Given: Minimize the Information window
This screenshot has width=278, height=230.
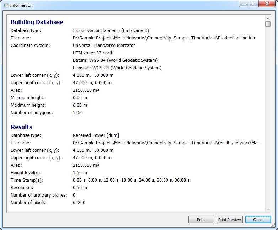Looking at the screenshot, I should (x=244, y=4).
